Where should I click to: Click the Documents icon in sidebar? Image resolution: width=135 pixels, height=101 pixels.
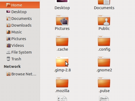pyautogui.click(x=8, y=19)
